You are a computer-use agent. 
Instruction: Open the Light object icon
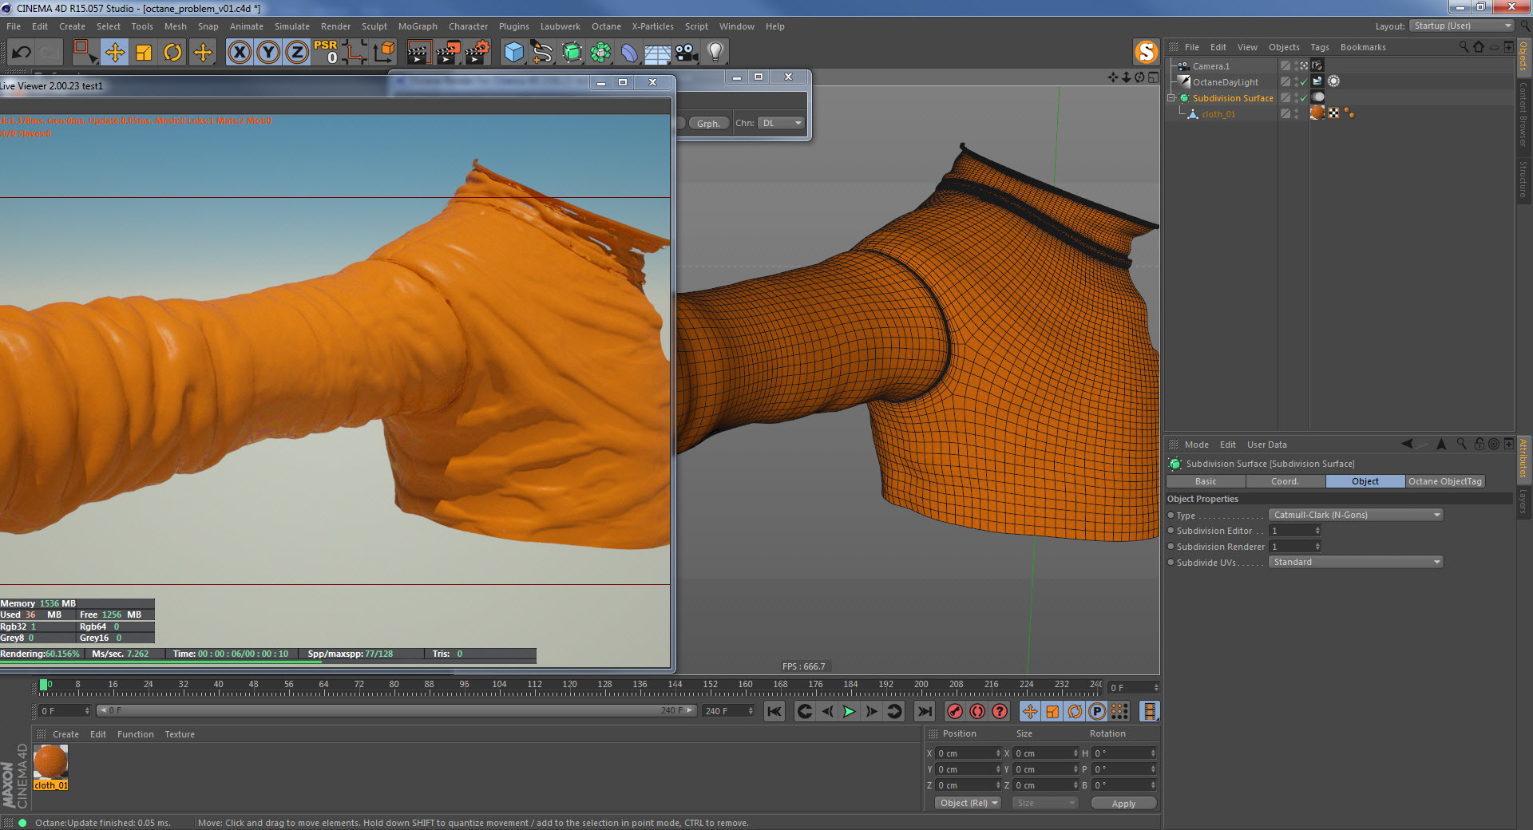(715, 53)
